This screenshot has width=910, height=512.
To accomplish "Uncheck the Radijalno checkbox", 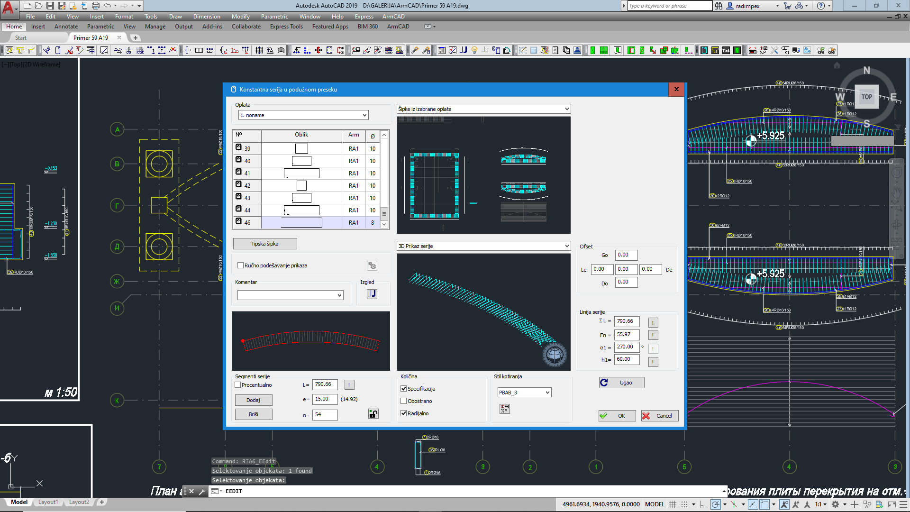I will [404, 413].
